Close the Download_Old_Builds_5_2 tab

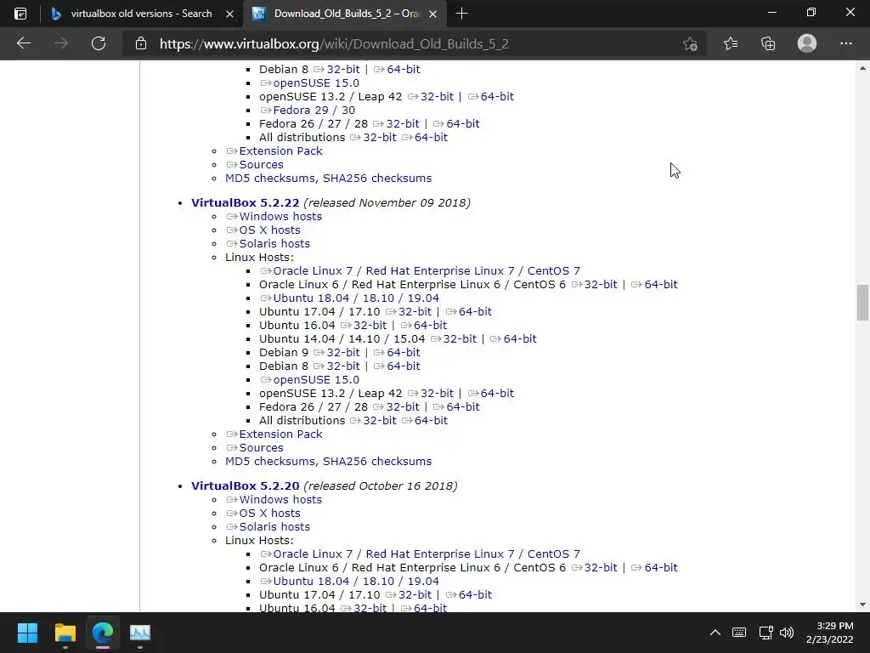tap(433, 14)
